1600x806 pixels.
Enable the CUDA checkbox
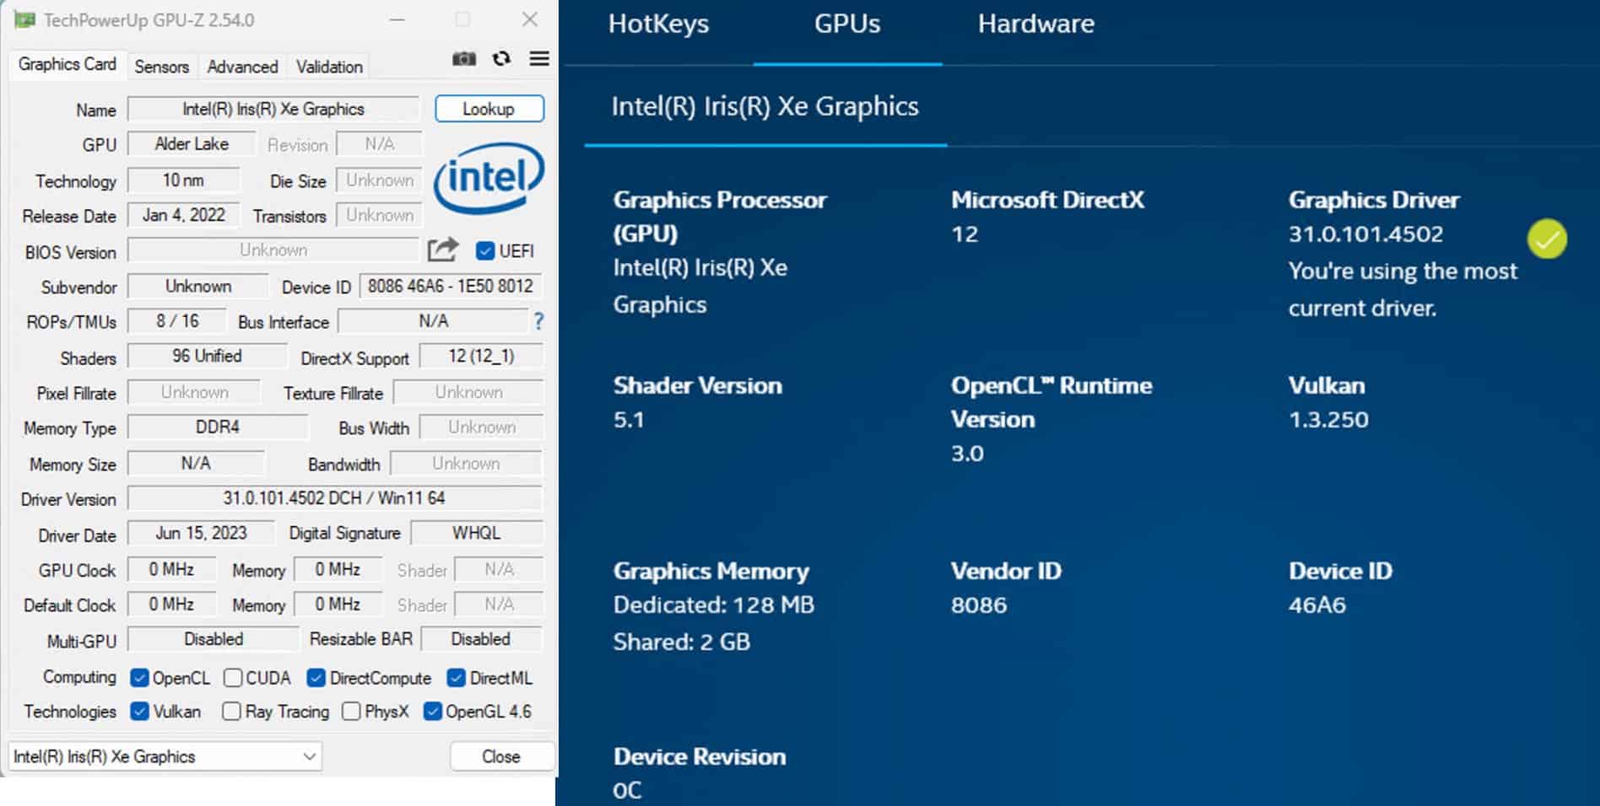click(233, 678)
